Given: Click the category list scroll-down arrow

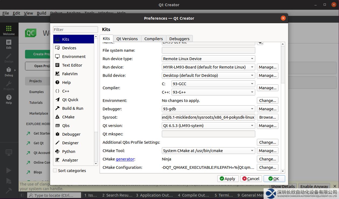Looking at the screenshot, I should pyautogui.click(x=96, y=164).
